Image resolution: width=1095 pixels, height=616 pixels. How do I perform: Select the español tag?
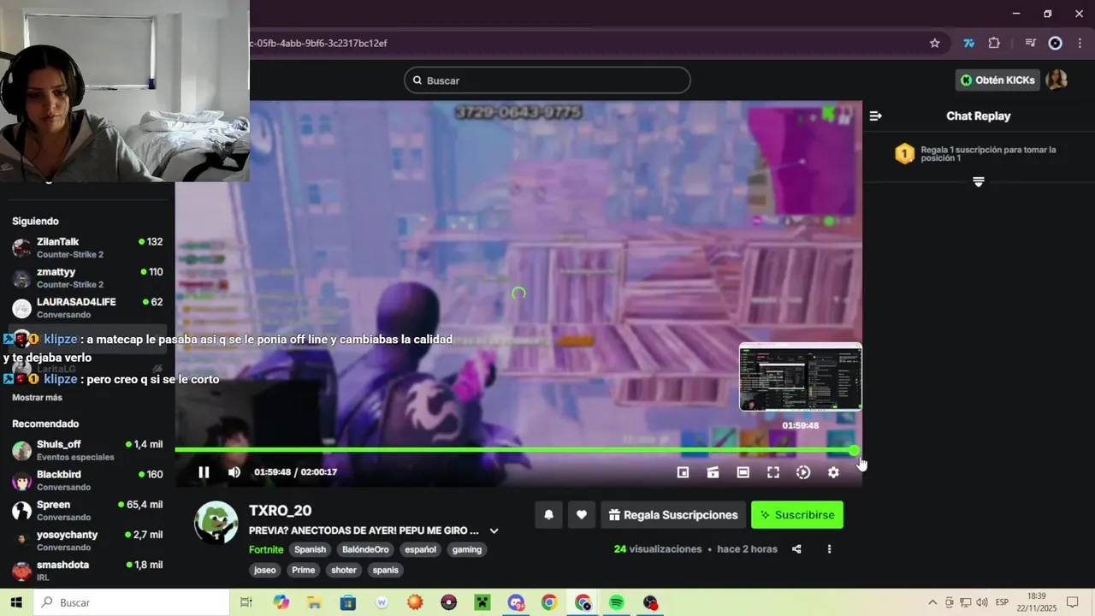point(420,549)
